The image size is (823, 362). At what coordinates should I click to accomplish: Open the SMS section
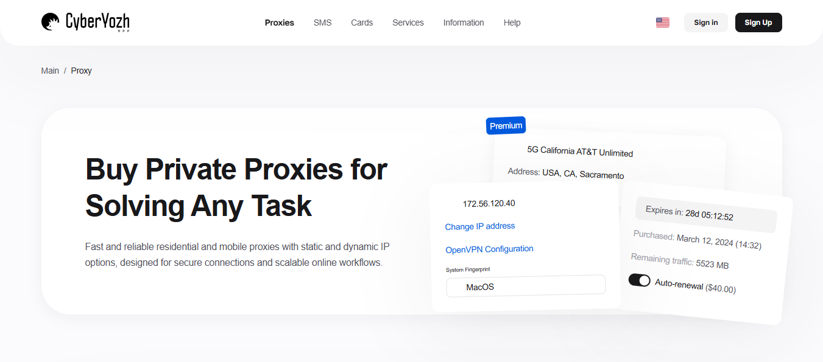coord(322,23)
